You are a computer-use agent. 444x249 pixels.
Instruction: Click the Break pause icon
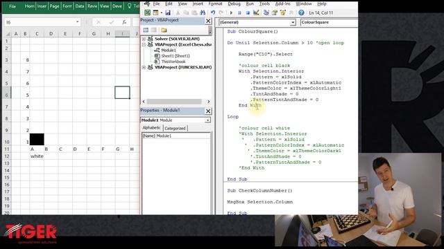click(239, 12)
